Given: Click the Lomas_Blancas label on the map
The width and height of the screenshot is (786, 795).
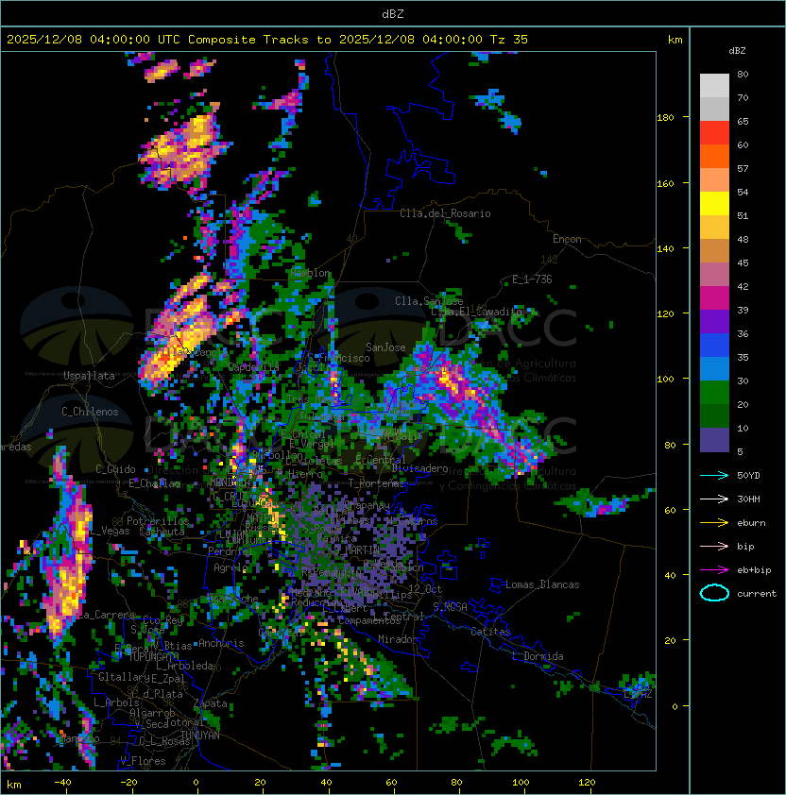Looking at the screenshot, I should click(x=542, y=584).
